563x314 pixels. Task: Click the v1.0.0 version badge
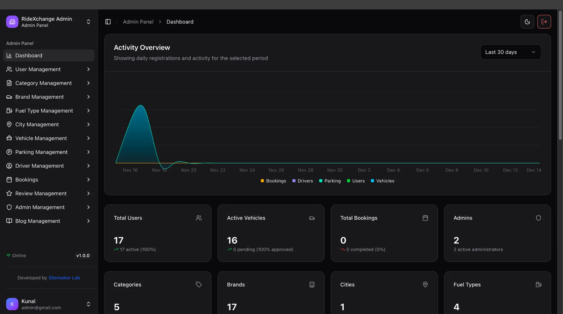(83, 256)
